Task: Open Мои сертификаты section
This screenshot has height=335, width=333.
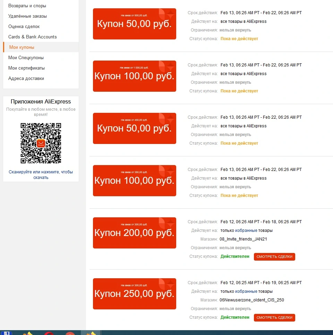Action: 26,68
